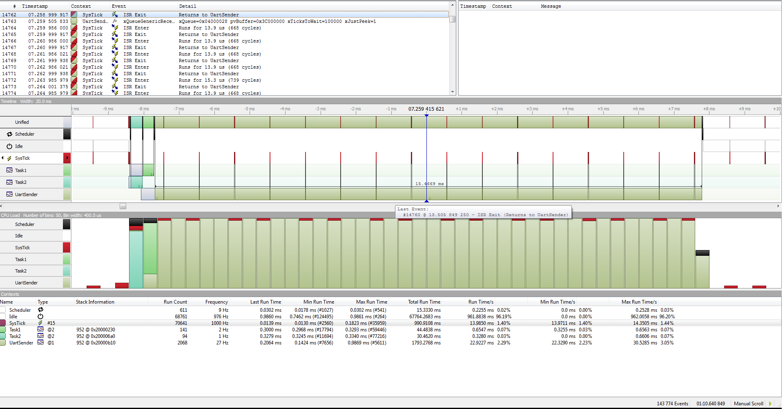Image resolution: width=783 pixels, height=409 pixels.
Task: Toggle the Manual Scroll status bar indicator
Action: pyautogui.click(x=748, y=404)
